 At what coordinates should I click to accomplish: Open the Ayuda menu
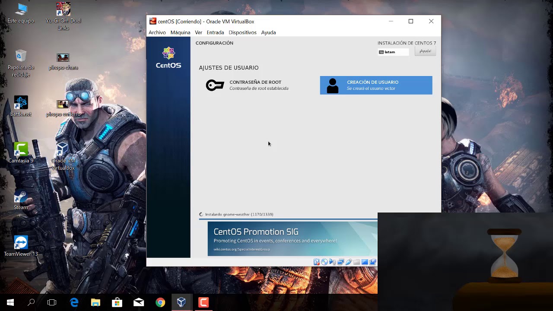268,32
